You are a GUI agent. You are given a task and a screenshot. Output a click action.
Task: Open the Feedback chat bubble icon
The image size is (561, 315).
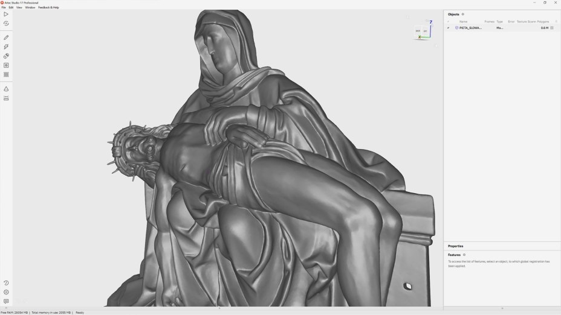coord(6,301)
